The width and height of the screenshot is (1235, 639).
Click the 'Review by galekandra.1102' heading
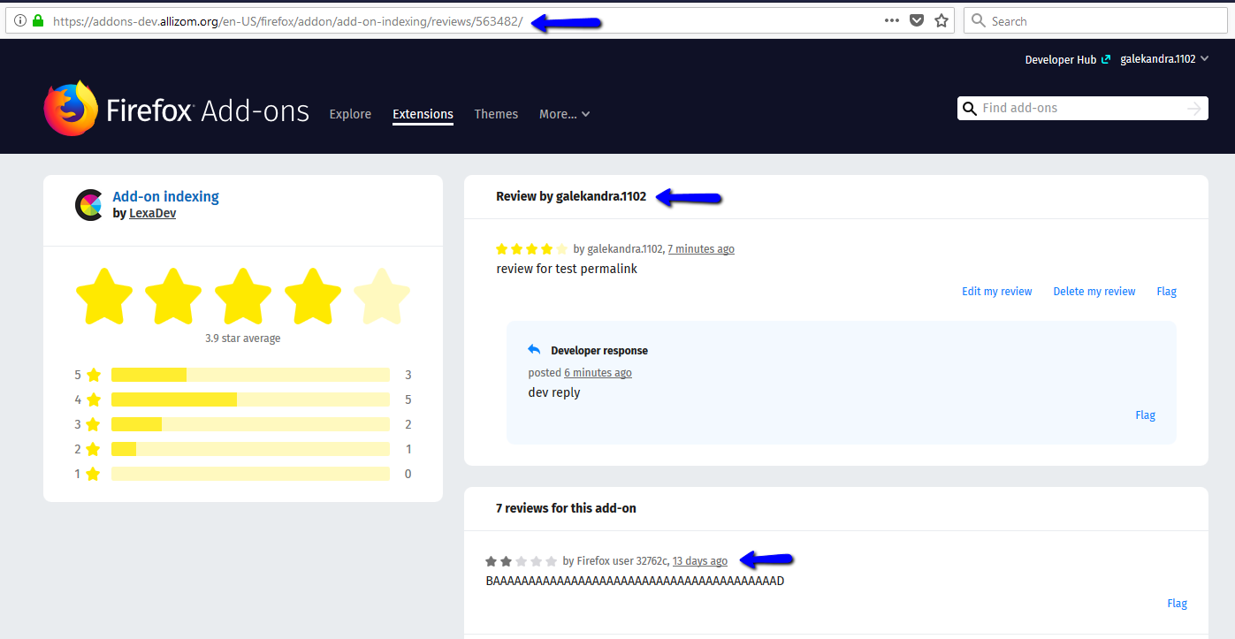(571, 196)
